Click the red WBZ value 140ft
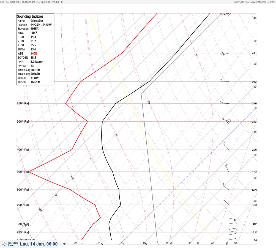Screen dimensions: 276x248 click(34, 53)
